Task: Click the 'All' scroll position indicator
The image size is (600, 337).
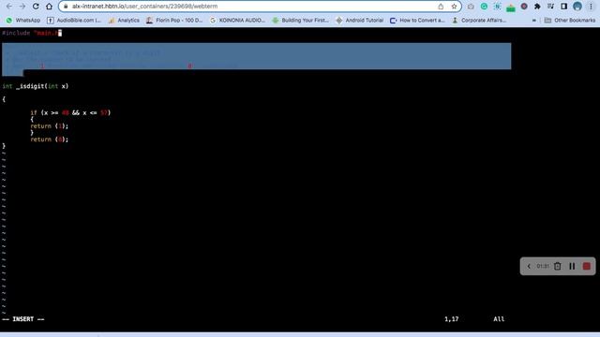Action: (x=499, y=319)
